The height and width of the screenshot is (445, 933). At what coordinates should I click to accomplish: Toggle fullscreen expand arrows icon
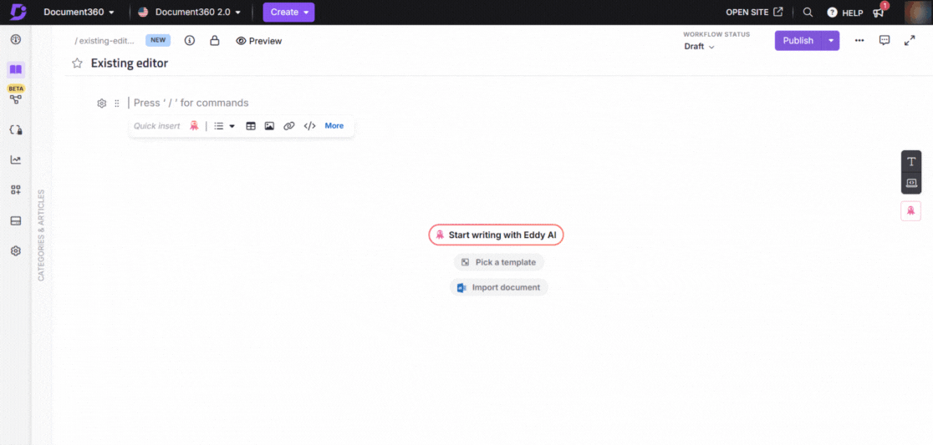click(910, 40)
